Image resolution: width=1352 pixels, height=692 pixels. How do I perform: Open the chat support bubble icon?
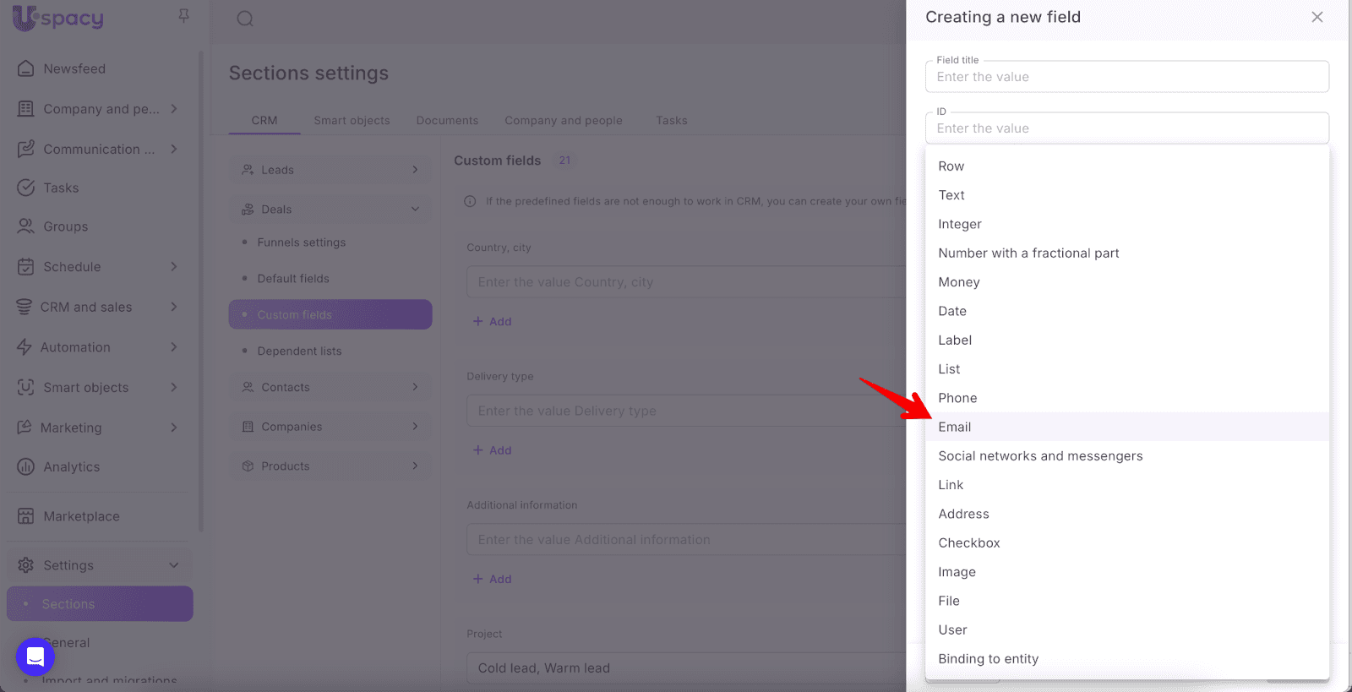[x=35, y=657]
